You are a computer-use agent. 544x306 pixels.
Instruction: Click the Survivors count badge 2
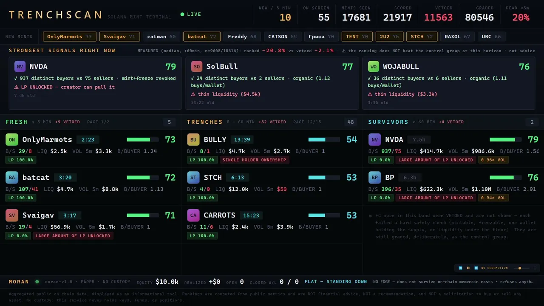click(x=532, y=122)
